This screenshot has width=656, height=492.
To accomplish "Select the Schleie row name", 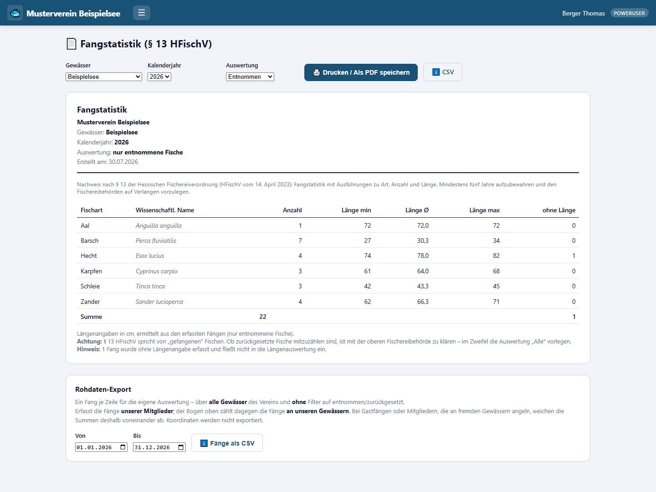I will (x=90, y=286).
